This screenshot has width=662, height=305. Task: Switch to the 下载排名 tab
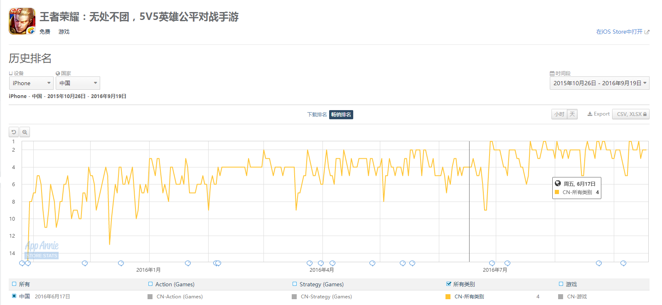point(317,115)
